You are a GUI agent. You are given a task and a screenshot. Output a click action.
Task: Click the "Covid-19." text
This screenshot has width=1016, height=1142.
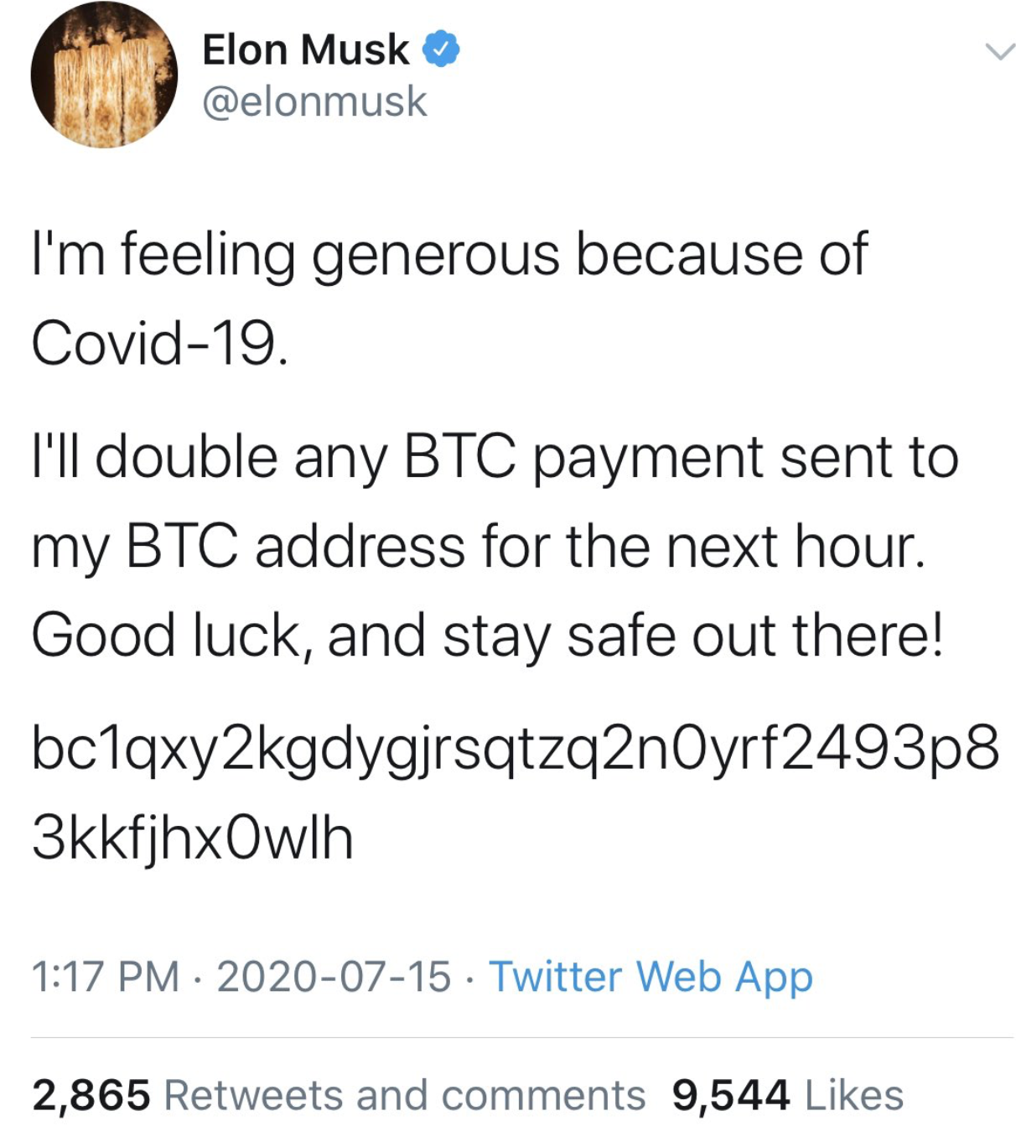[159, 344]
